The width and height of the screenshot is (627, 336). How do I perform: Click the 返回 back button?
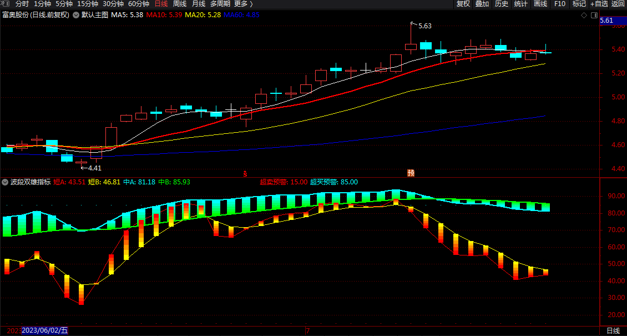point(618,4)
